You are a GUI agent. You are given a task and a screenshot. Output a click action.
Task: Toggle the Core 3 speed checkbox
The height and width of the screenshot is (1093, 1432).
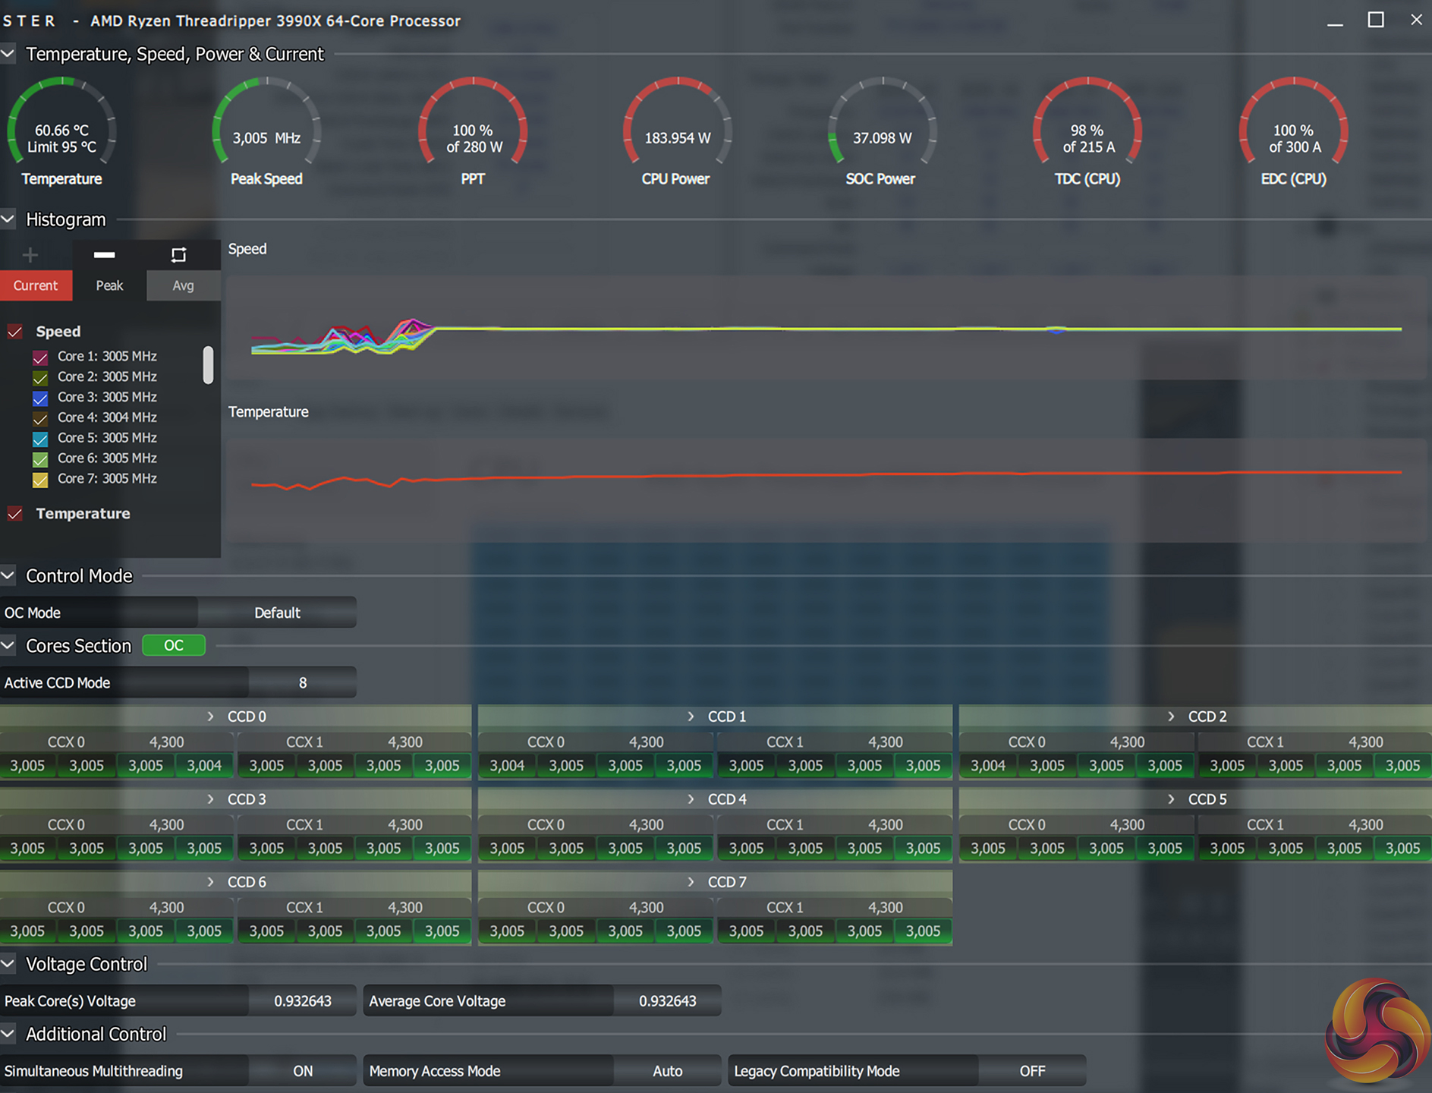point(41,398)
